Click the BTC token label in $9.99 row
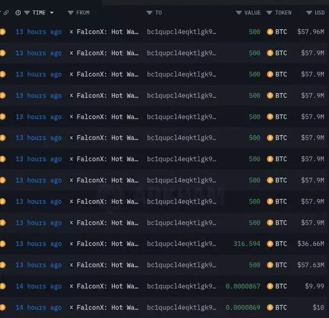The height and width of the screenshot is (318, 329). click(x=281, y=286)
